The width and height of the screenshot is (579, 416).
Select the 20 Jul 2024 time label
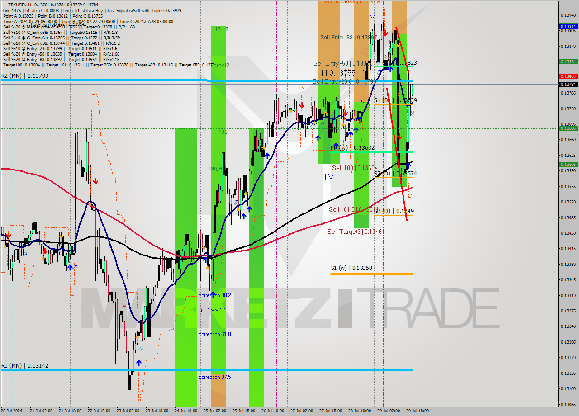click(x=11, y=411)
